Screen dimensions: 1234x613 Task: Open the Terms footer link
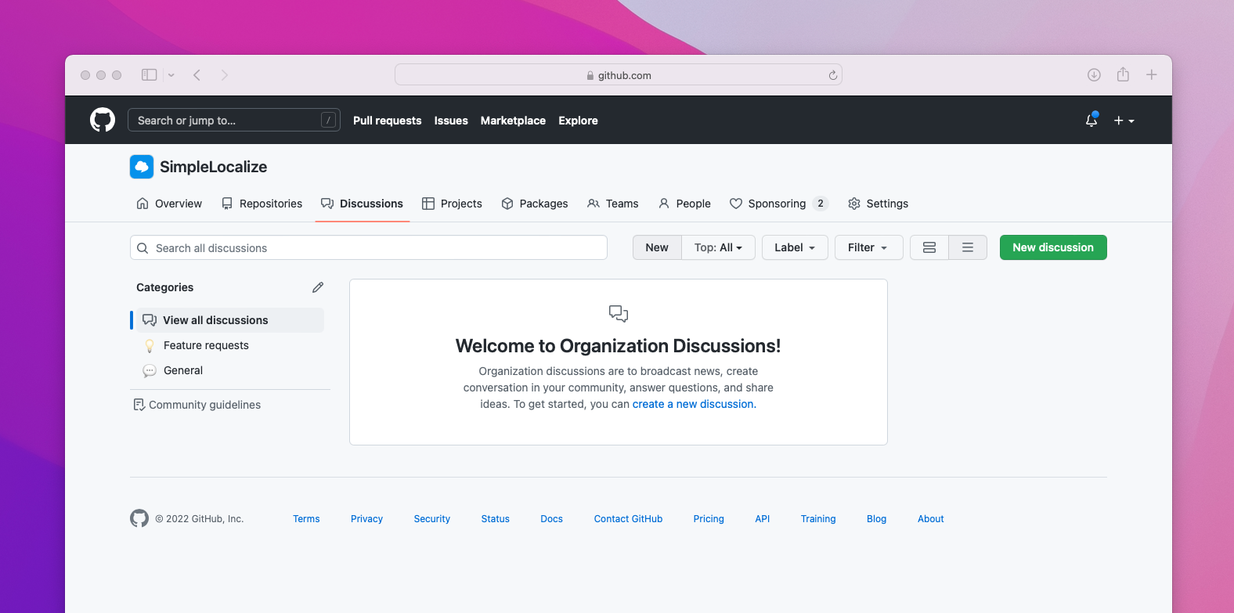pyautogui.click(x=306, y=519)
